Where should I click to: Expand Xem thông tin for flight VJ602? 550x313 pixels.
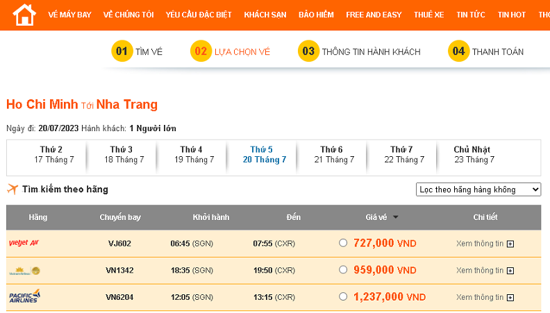tap(485, 244)
